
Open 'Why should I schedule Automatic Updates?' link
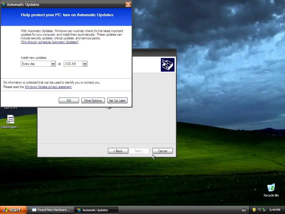coord(50,42)
